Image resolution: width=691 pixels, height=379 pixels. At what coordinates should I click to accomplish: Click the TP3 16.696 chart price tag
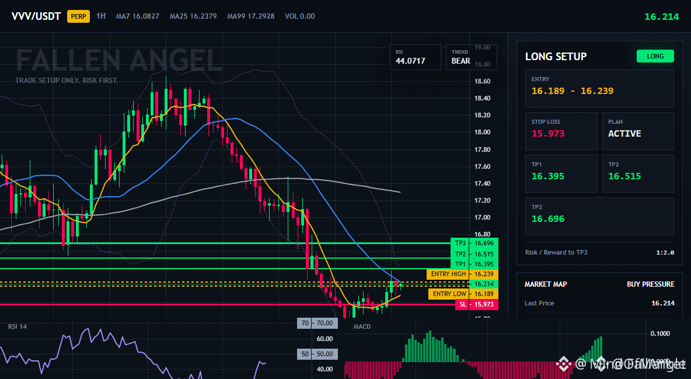click(x=474, y=243)
